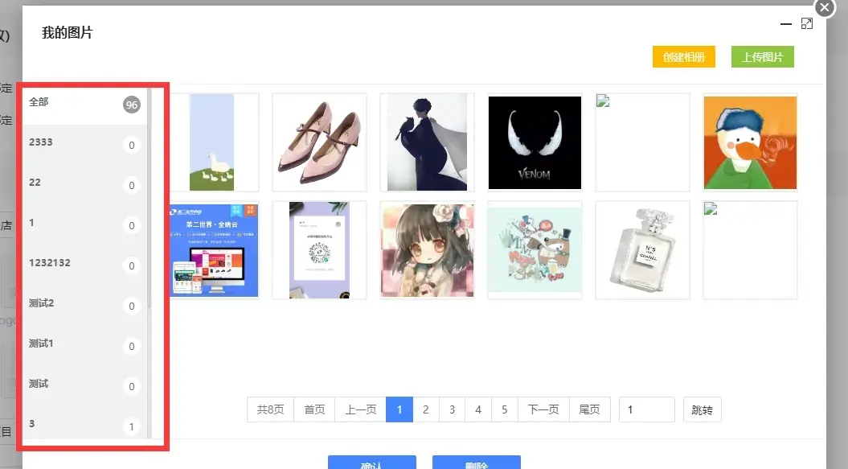The height and width of the screenshot is (469, 848).
Task: Open the 1232132 album
Action: (x=84, y=264)
